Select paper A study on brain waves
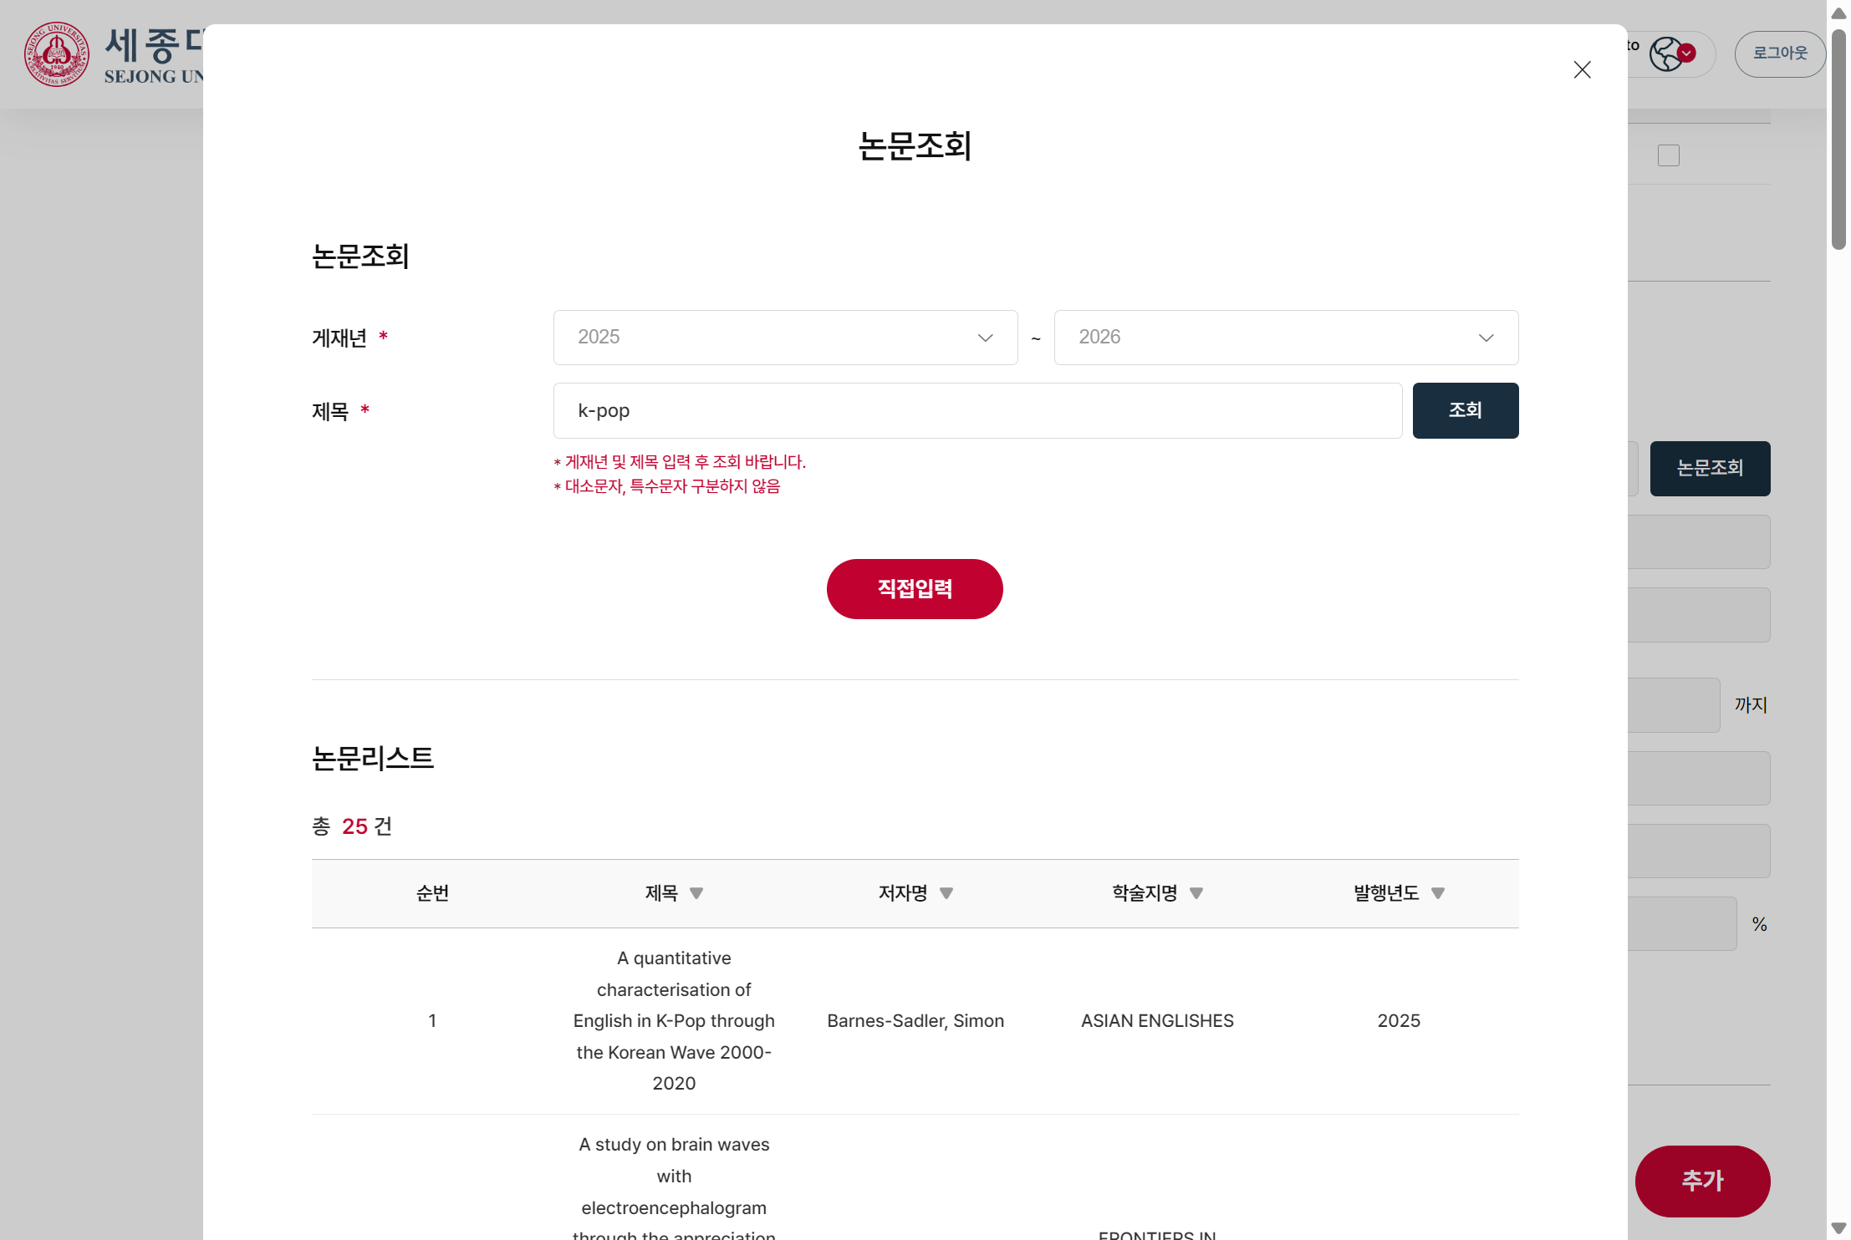This screenshot has width=1851, height=1240. click(674, 1188)
